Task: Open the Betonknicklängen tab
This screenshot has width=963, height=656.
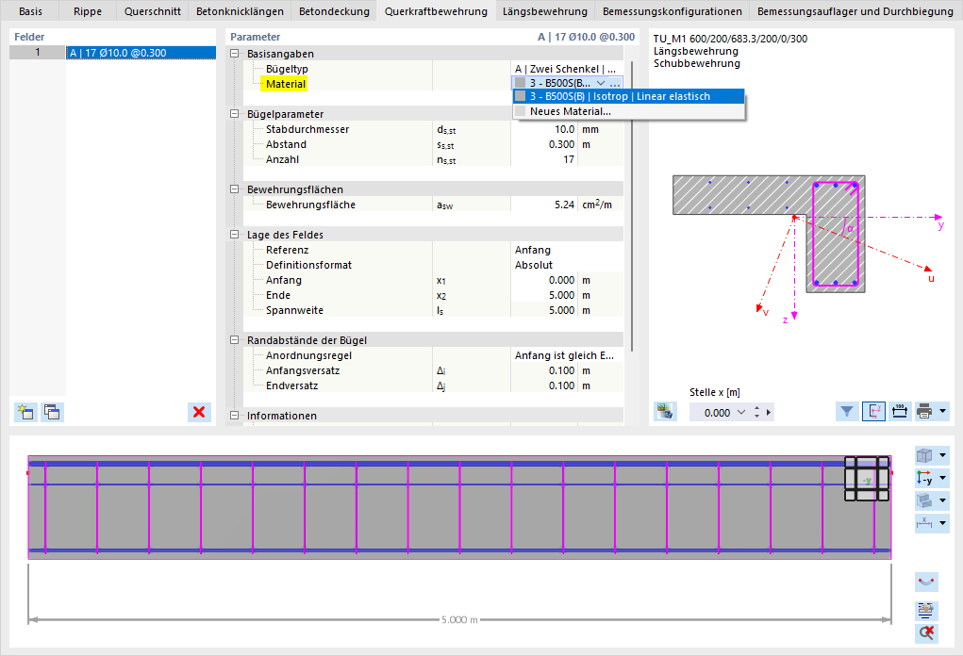Action: pyautogui.click(x=240, y=11)
